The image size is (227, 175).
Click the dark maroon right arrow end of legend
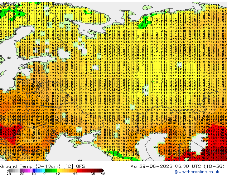pos(103,170)
